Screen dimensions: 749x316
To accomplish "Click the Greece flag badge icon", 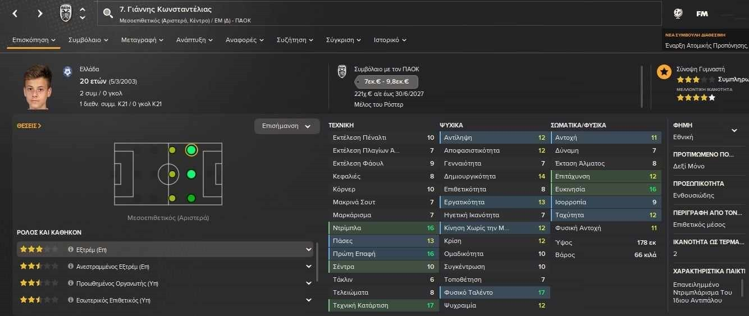I will point(68,72).
